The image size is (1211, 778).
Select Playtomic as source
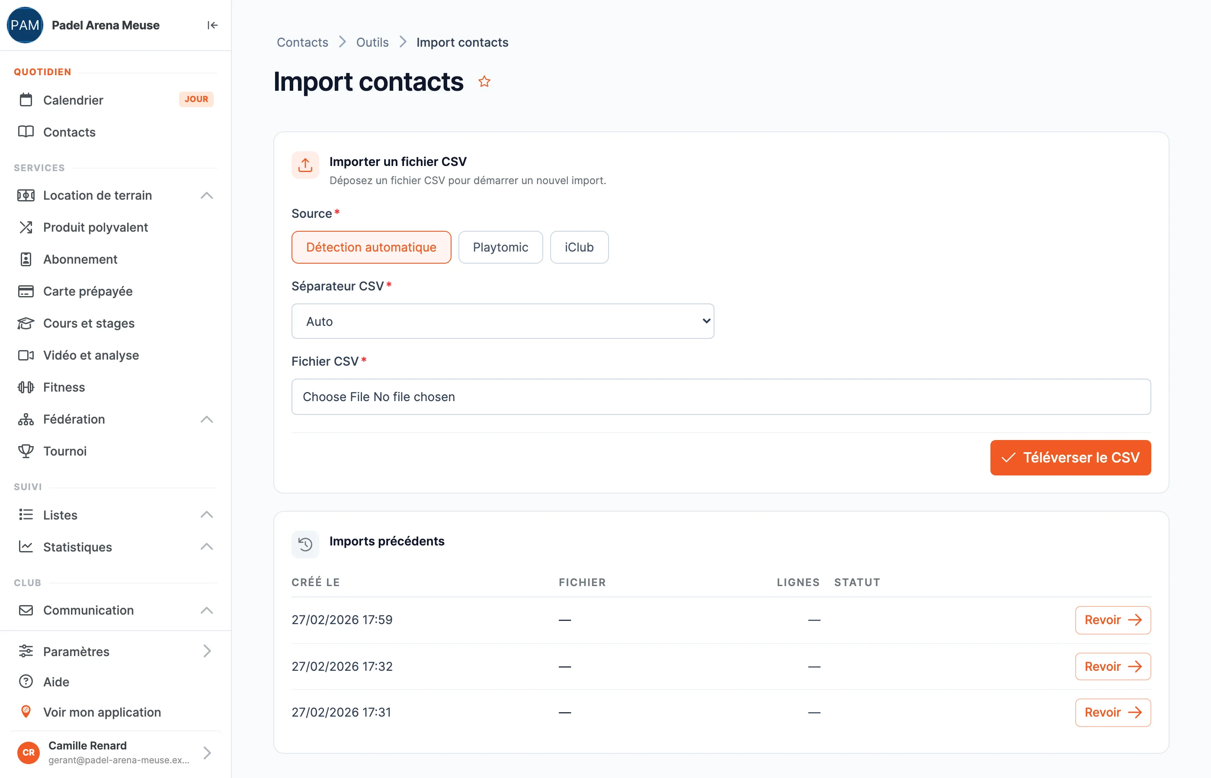point(500,247)
